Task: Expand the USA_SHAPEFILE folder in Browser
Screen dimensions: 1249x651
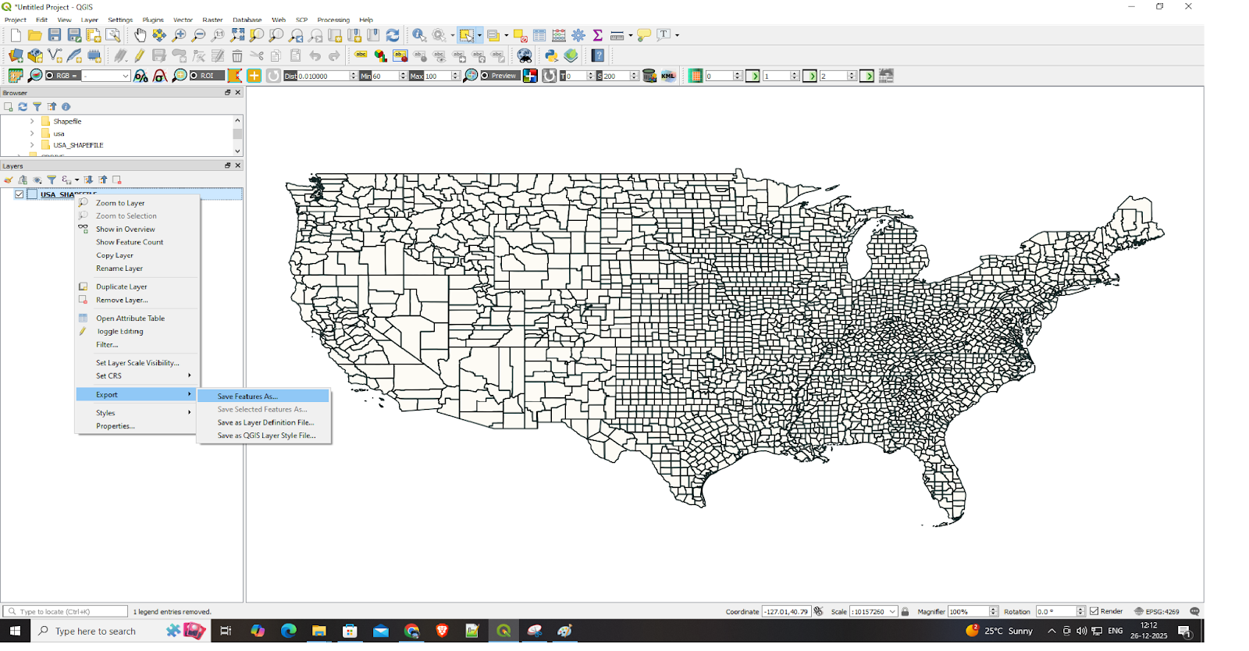Action: (x=32, y=145)
